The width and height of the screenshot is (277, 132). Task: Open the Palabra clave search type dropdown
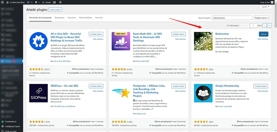261,18
